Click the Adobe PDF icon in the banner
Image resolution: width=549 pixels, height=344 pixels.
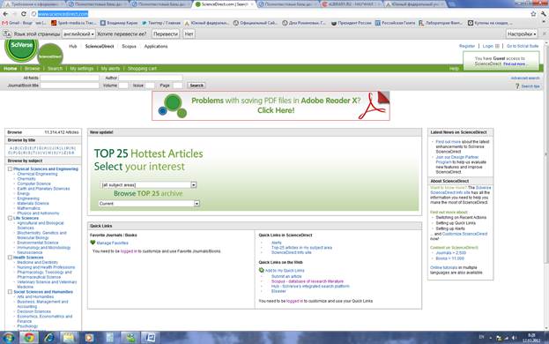click(373, 106)
